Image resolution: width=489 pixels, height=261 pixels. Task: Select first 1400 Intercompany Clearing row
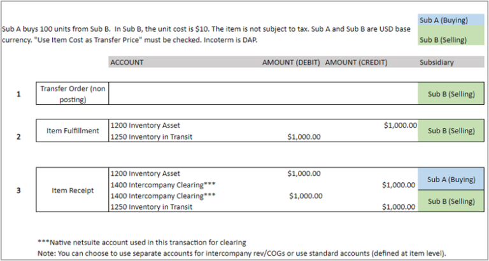[163, 185]
